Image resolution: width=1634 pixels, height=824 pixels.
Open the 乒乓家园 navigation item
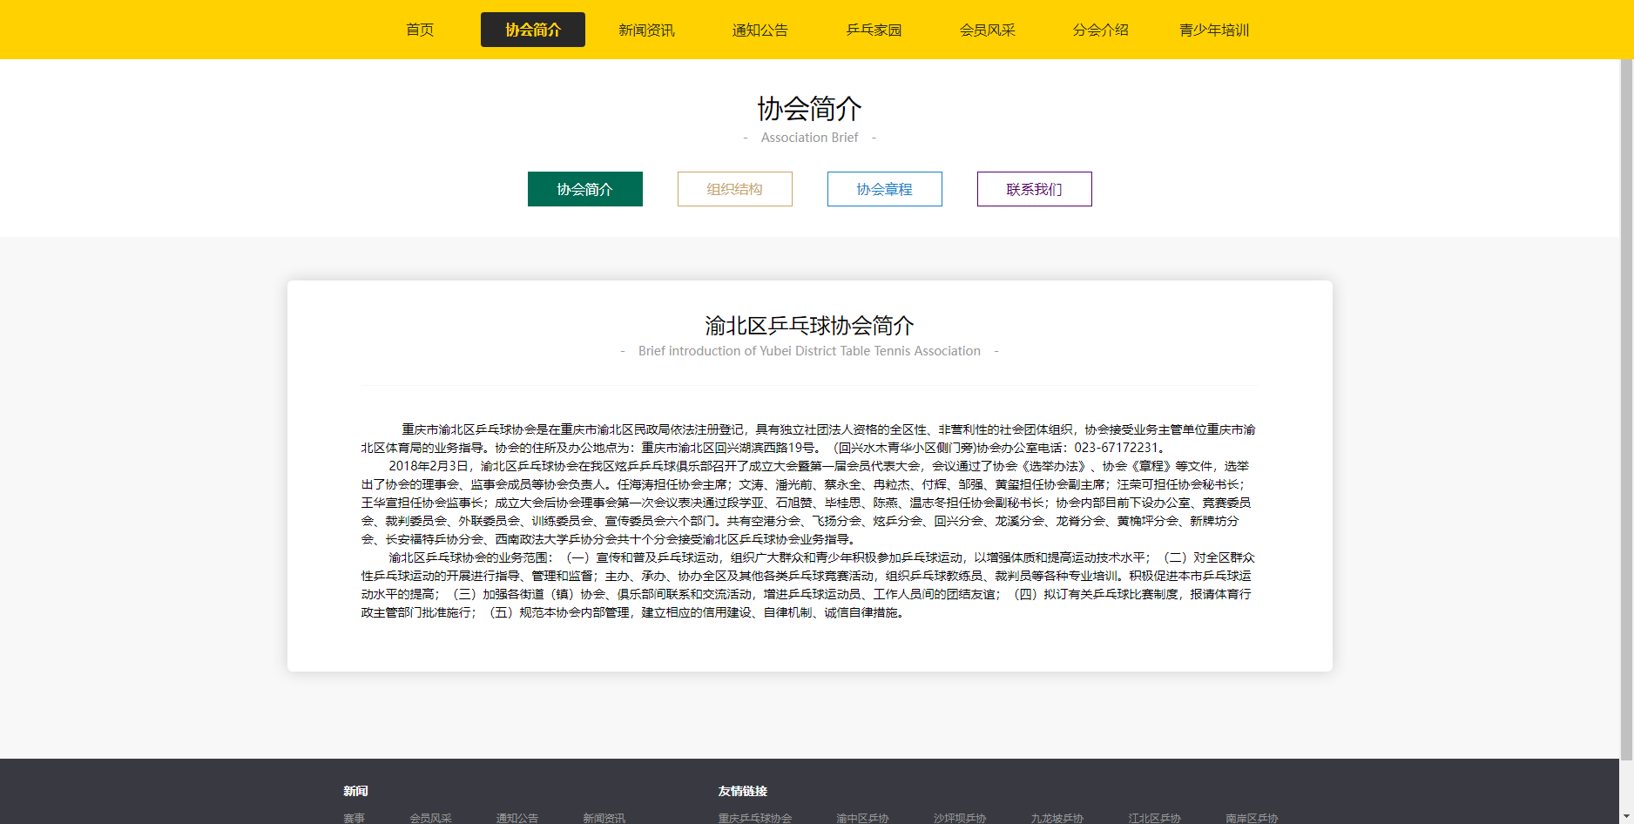point(874,30)
